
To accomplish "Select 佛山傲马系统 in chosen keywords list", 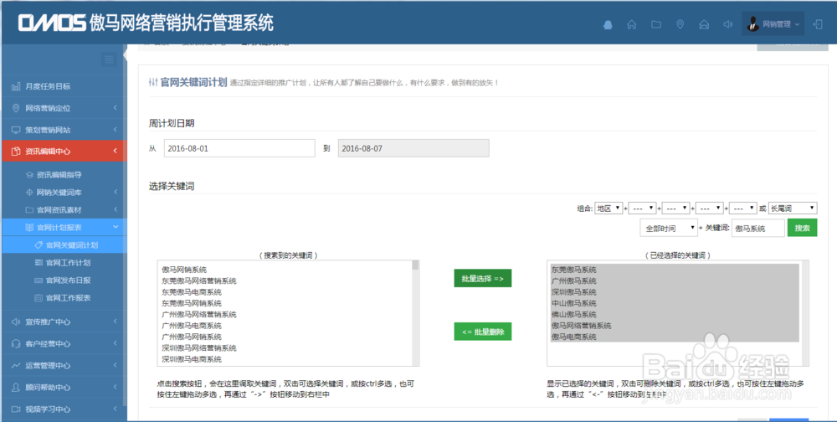I will click(x=574, y=315).
